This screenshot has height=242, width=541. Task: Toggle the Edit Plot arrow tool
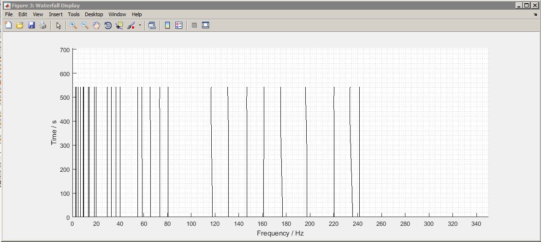tap(59, 25)
